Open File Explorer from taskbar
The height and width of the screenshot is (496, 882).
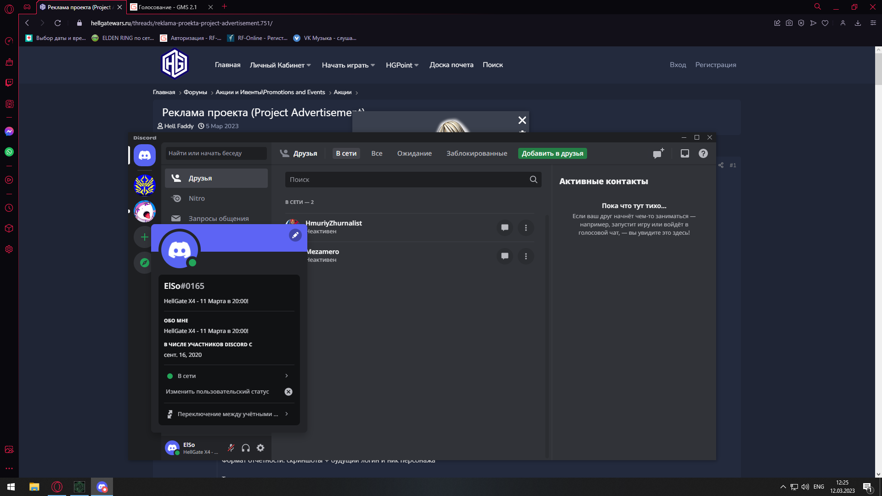34,487
